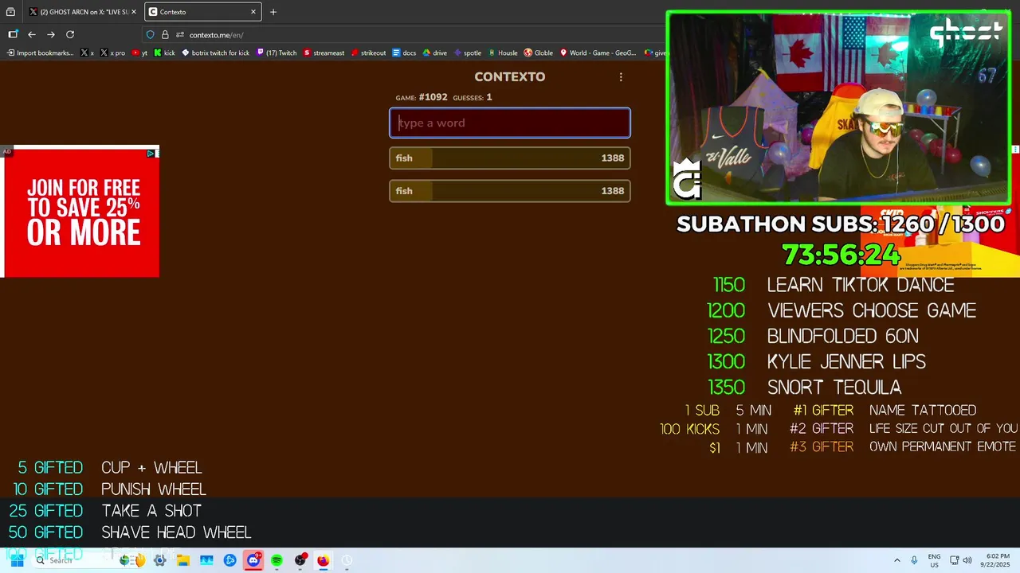Image resolution: width=1020 pixels, height=573 pixels.
Task: Open the Globle bookmark
Action: tap(539, 53)
